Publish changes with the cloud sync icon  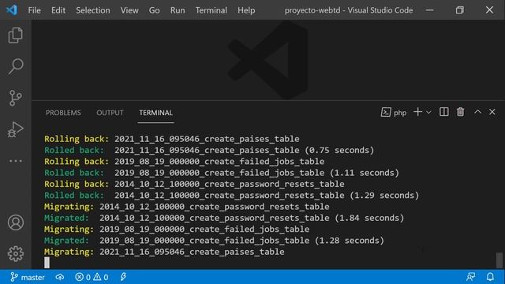[60, 277]
